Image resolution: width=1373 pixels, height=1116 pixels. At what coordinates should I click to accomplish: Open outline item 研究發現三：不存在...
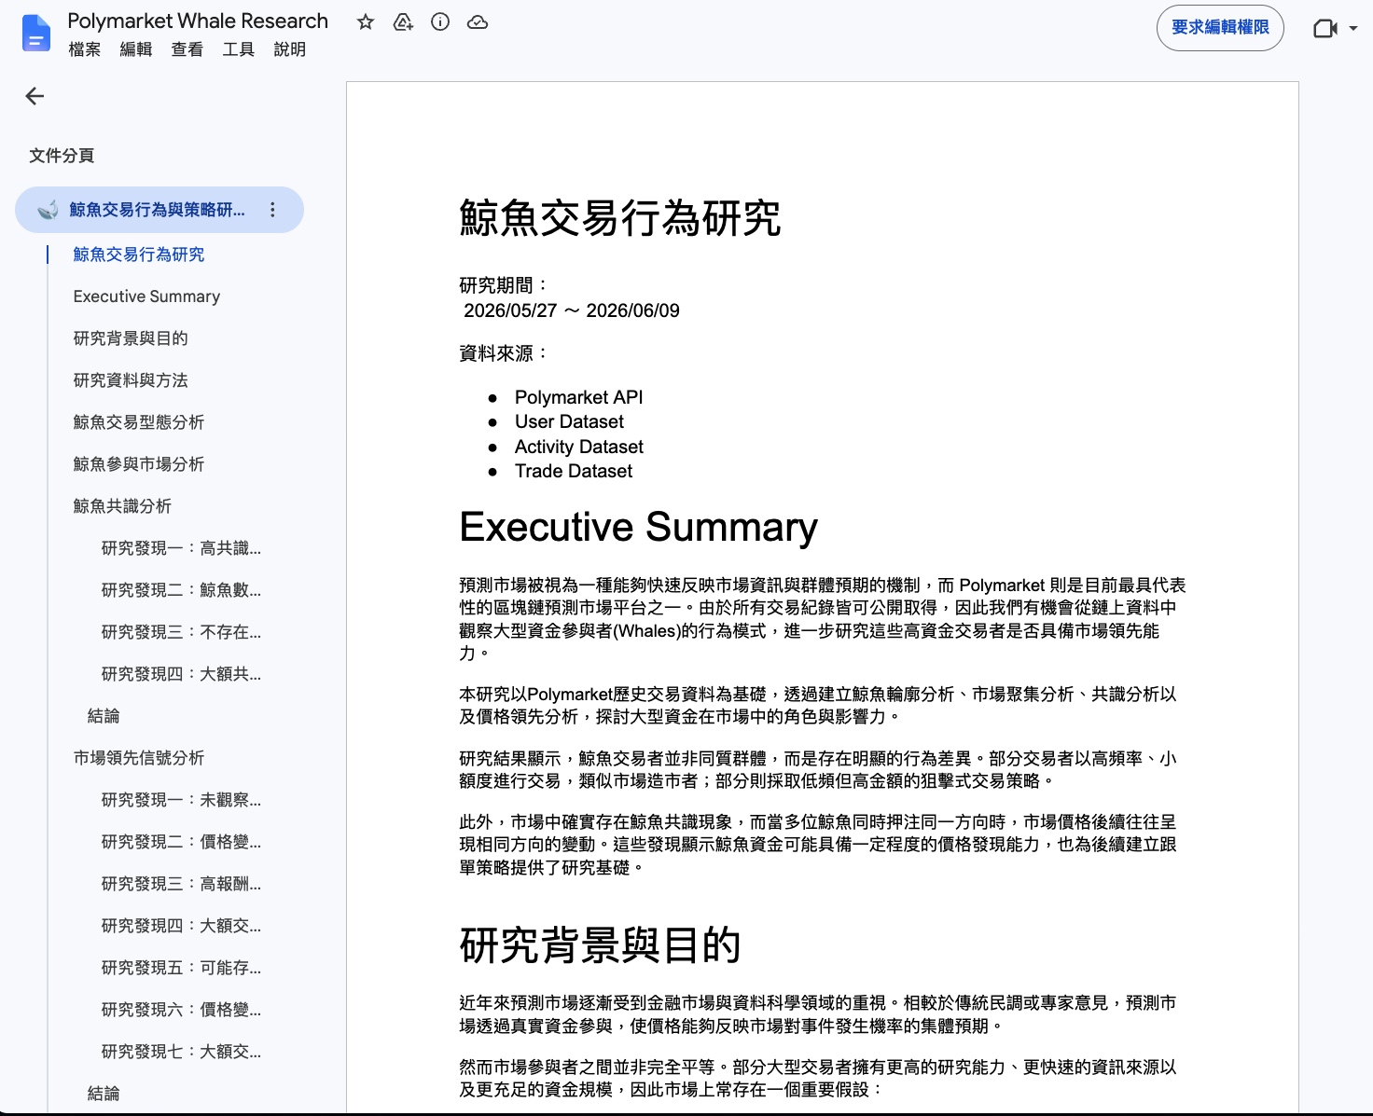coord(181,632)
